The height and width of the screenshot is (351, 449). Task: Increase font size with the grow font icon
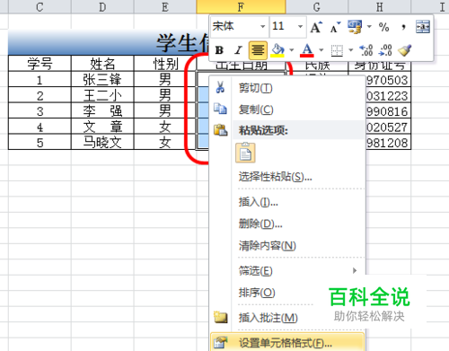[x=316, y=27]
